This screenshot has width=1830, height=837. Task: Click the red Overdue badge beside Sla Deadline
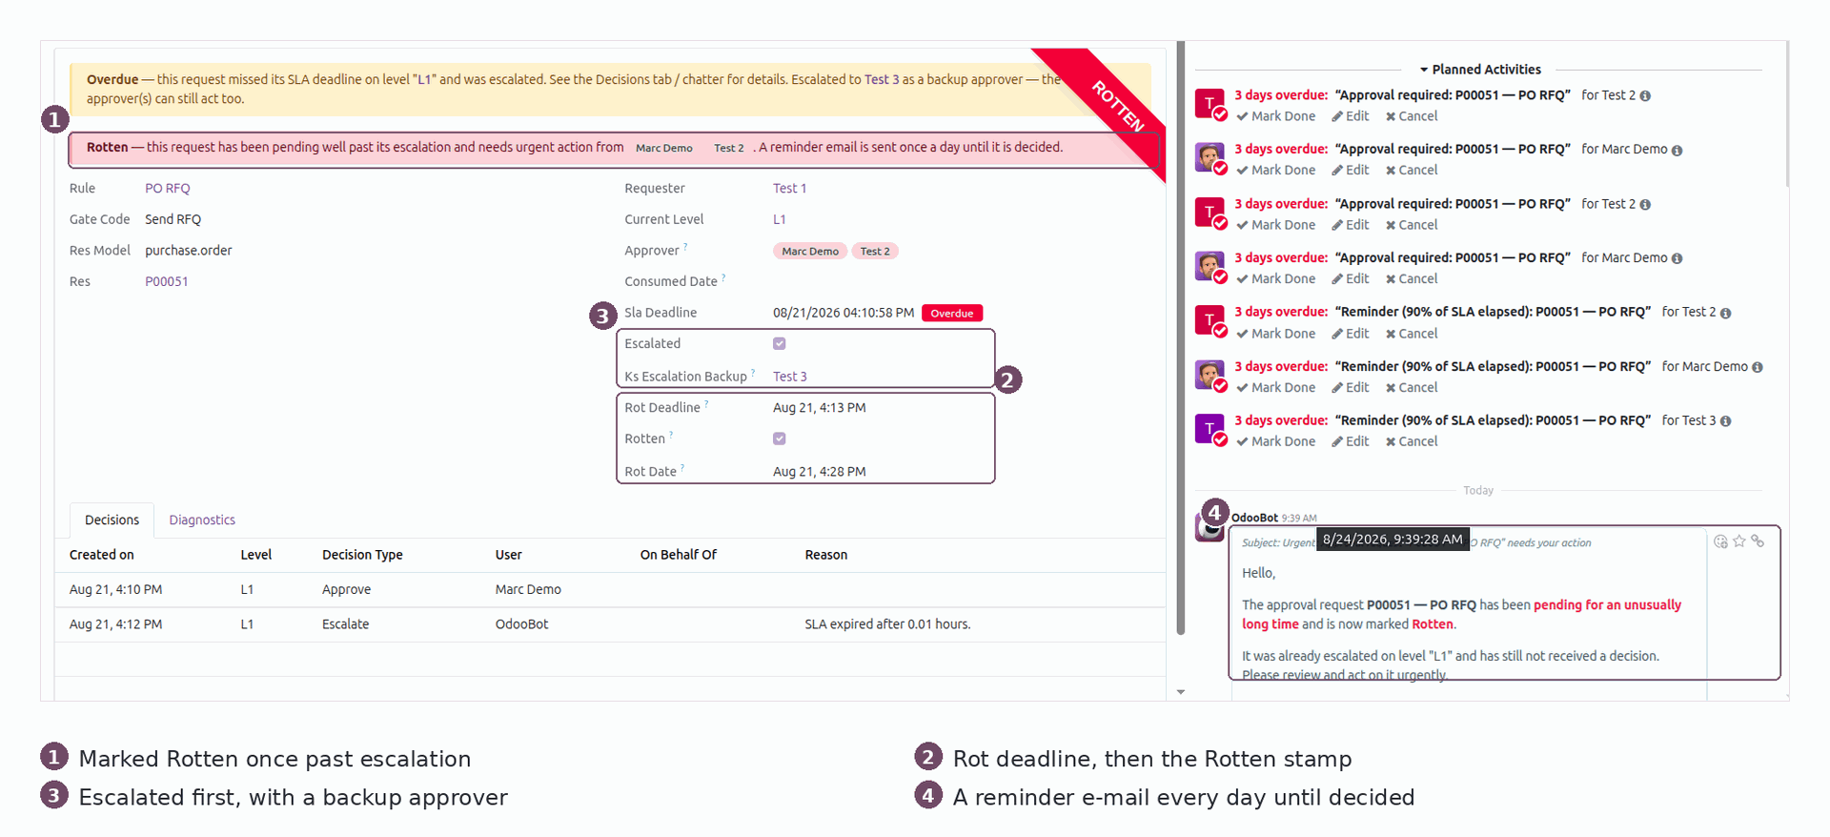click(x=952, y=314)
